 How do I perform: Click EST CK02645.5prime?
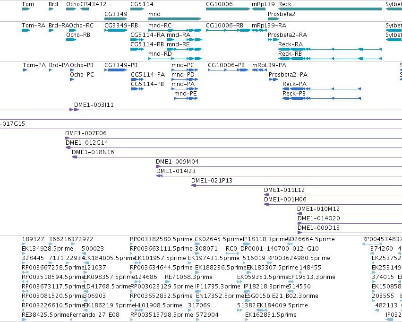coord(197,244)
